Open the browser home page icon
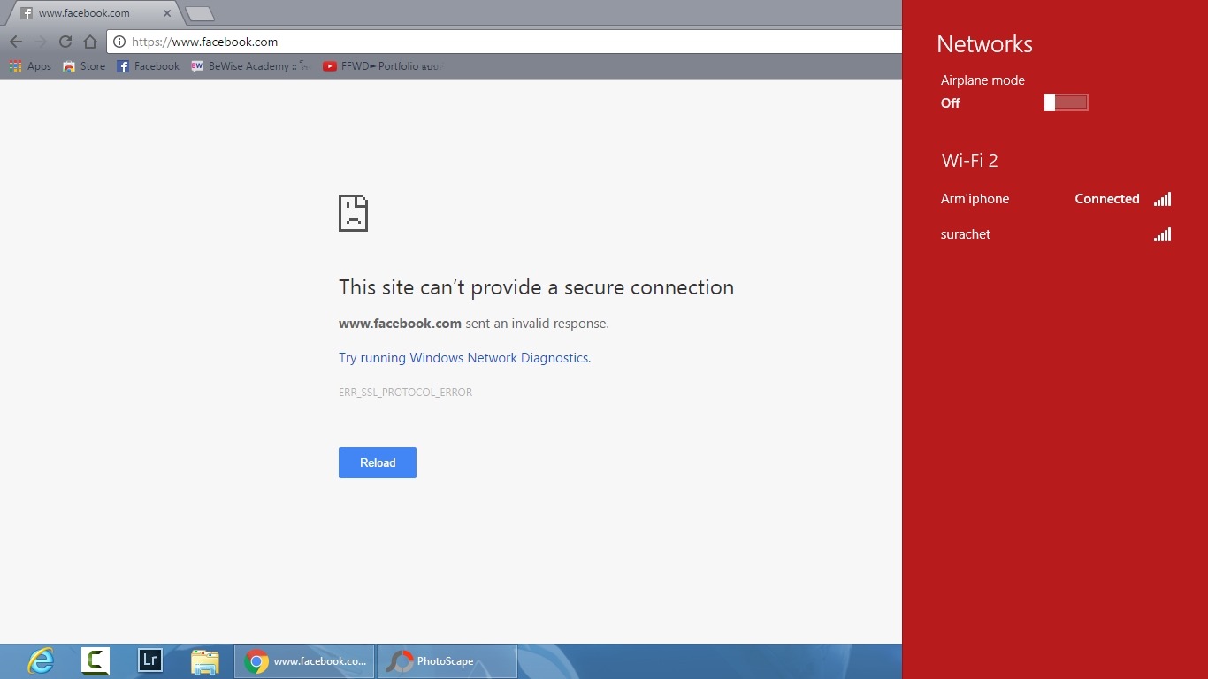The image size is (1208, 679). click(90, 42)
